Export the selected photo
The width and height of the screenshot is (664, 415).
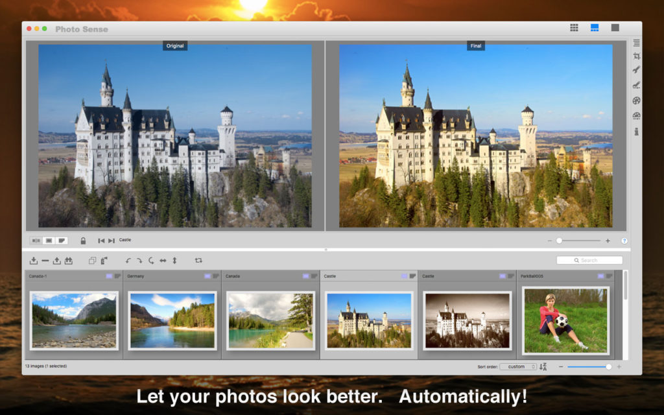coord(56,260)
